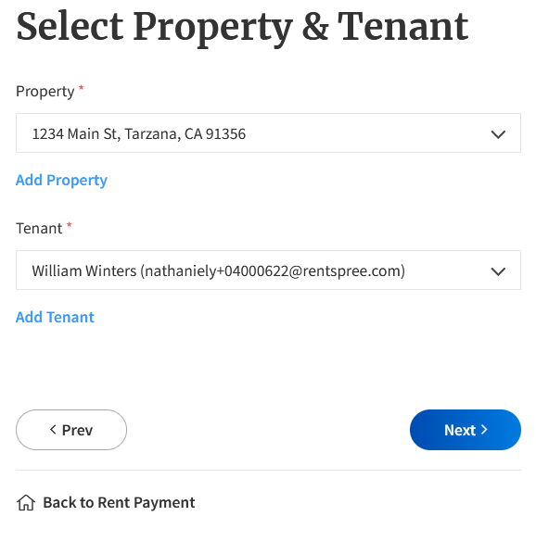Click the Add Property link
This screenshot has width=536, height=541.
[61, 180]
